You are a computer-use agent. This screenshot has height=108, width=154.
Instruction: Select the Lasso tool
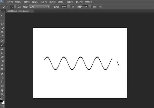(2, 24)
